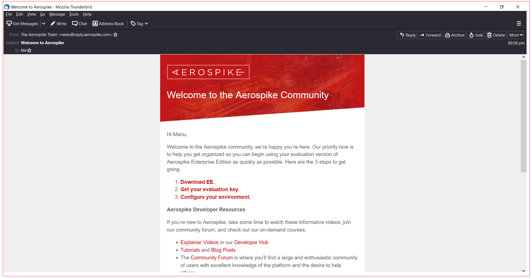Forward this message
The height and width of the screenshot is (279, 532).
coord(430,35)
